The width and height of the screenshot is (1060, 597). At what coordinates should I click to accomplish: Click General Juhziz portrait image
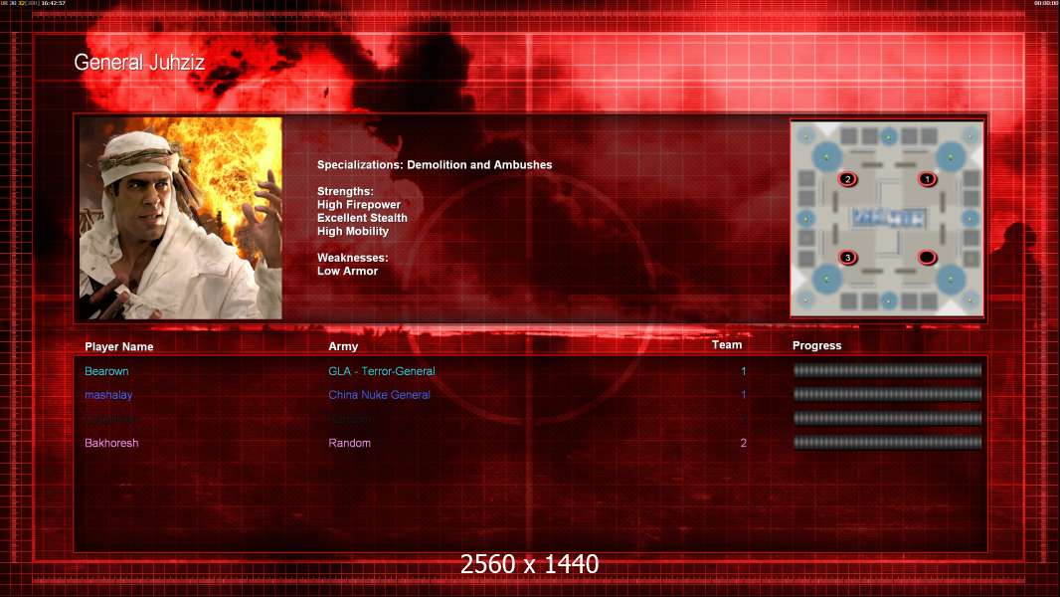pyautogui.click(x=181, y=218)
